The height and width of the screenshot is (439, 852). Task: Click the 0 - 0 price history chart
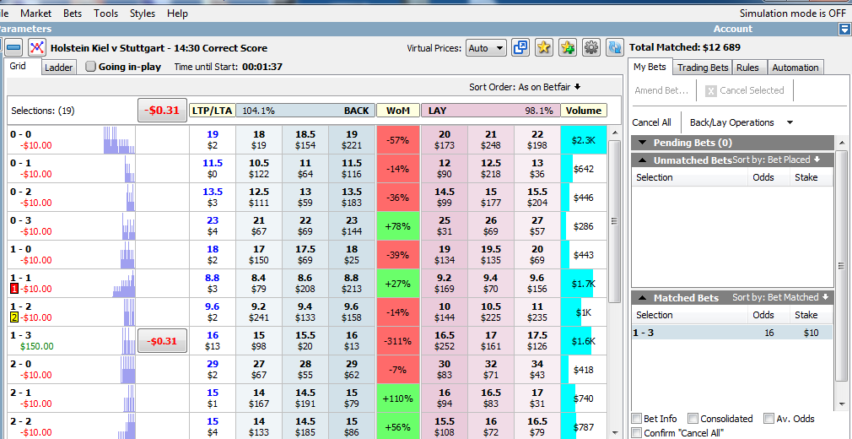[120, 140]
